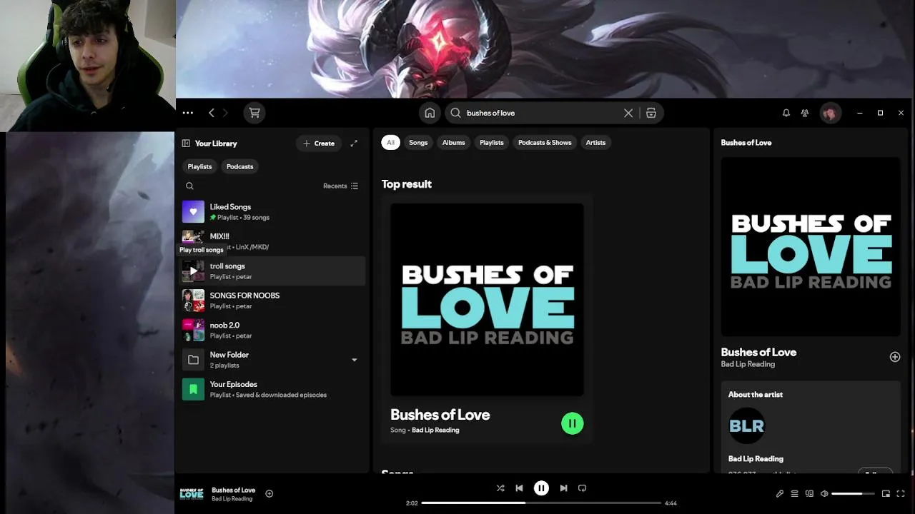This screenshot has height=514, width=915.
Task: Pause Bushes of Love green button
Action: click(x=573, y=423)
